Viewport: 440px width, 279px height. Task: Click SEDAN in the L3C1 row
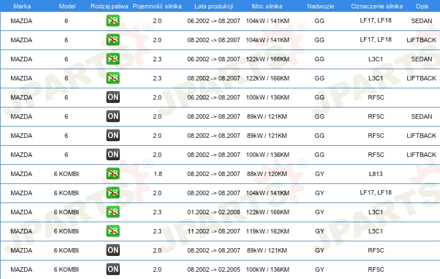[x=421, y=59]
